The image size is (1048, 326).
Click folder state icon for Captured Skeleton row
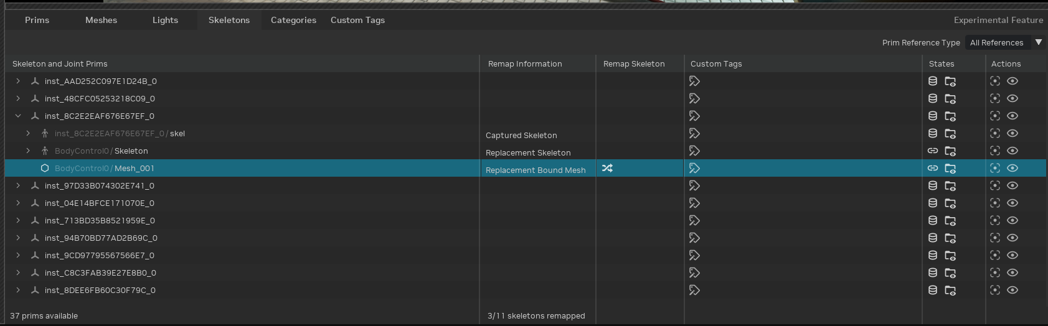[x=950, y=133]
